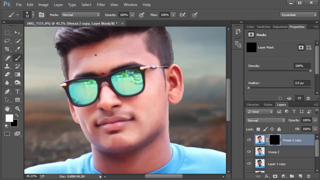Screen dimensions: 320x180
Task: Select the Blur tool
Action: tap(7, 83)
